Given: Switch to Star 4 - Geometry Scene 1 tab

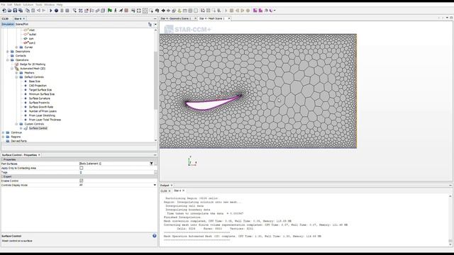Looking at the screenshot, I should point(176,18).
